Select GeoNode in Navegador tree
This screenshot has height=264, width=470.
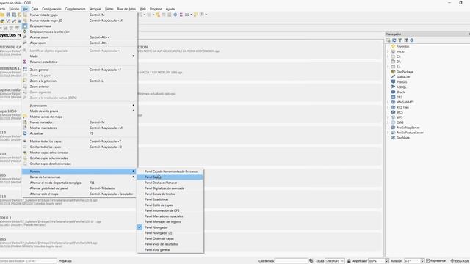(403, 138)
